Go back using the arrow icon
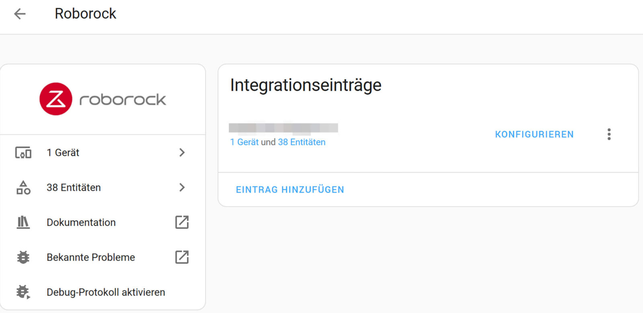 20,14
